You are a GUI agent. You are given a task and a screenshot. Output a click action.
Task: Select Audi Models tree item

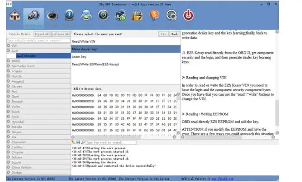tap(44, 56)
